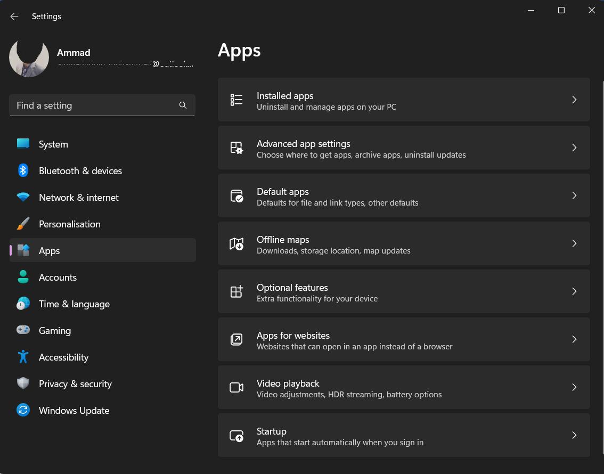This screenshot has width=604, height=474.
Task: Click the Privacy & security shield icon
Action: pyautogui.click(x=23, y=383)
